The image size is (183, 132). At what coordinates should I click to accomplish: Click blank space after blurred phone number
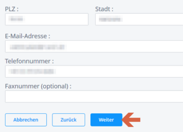[119, 71]
